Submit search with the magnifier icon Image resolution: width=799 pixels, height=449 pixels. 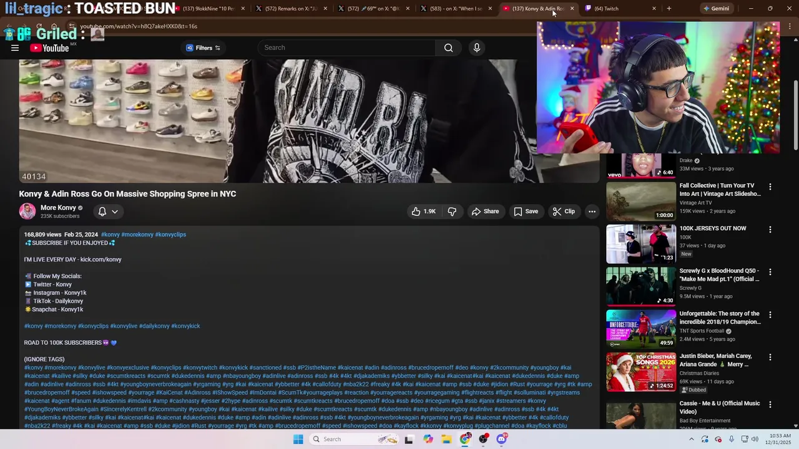click(x=448, y=48)
